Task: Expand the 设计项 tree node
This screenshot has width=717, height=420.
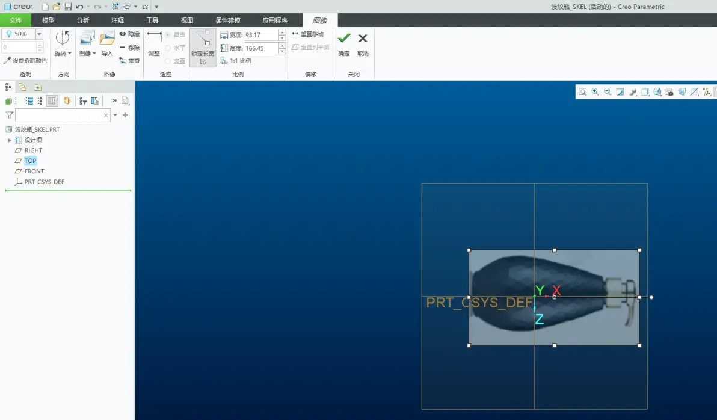Action: (10, 140)
